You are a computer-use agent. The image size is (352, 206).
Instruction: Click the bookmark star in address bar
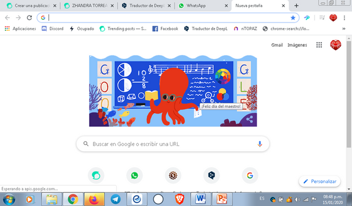(293, 18)
